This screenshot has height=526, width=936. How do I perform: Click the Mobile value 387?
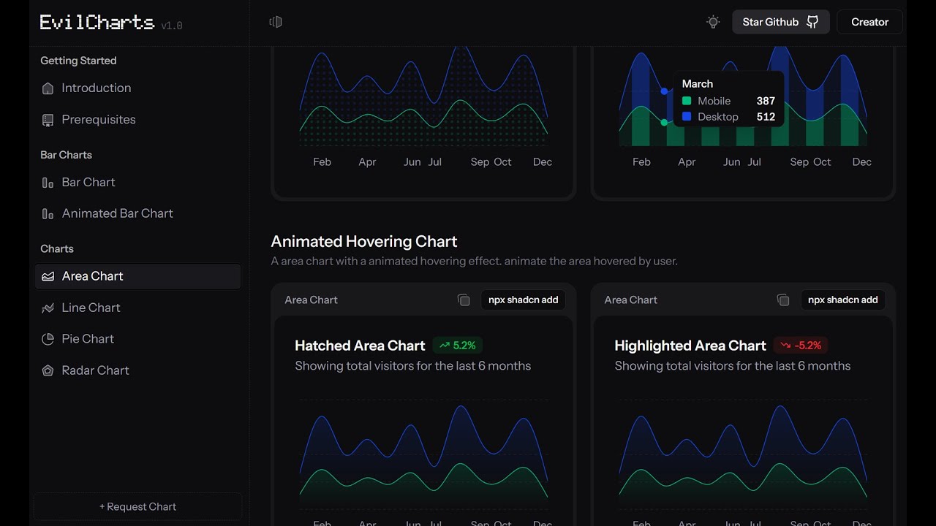766,101
